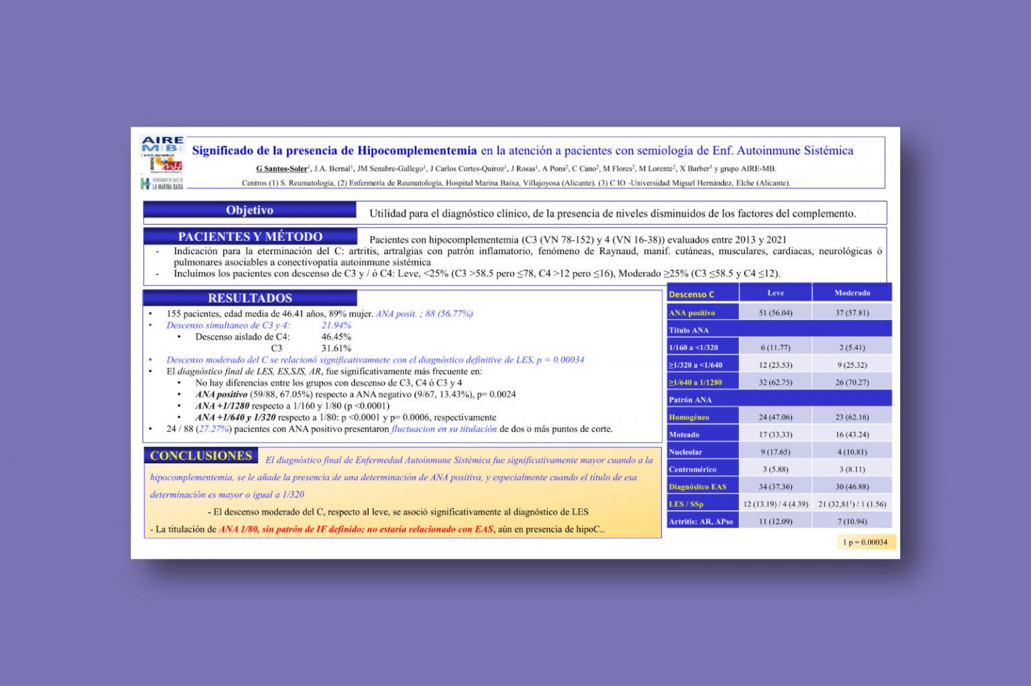Select the PACIENTES Y MÉTODO header
Viewport: 1031px width, 686px height.
(x=250, y=236)
